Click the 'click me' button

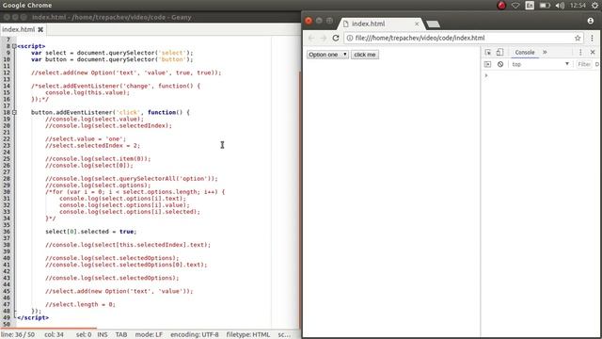pyautogui.click(x=365, y=55)
